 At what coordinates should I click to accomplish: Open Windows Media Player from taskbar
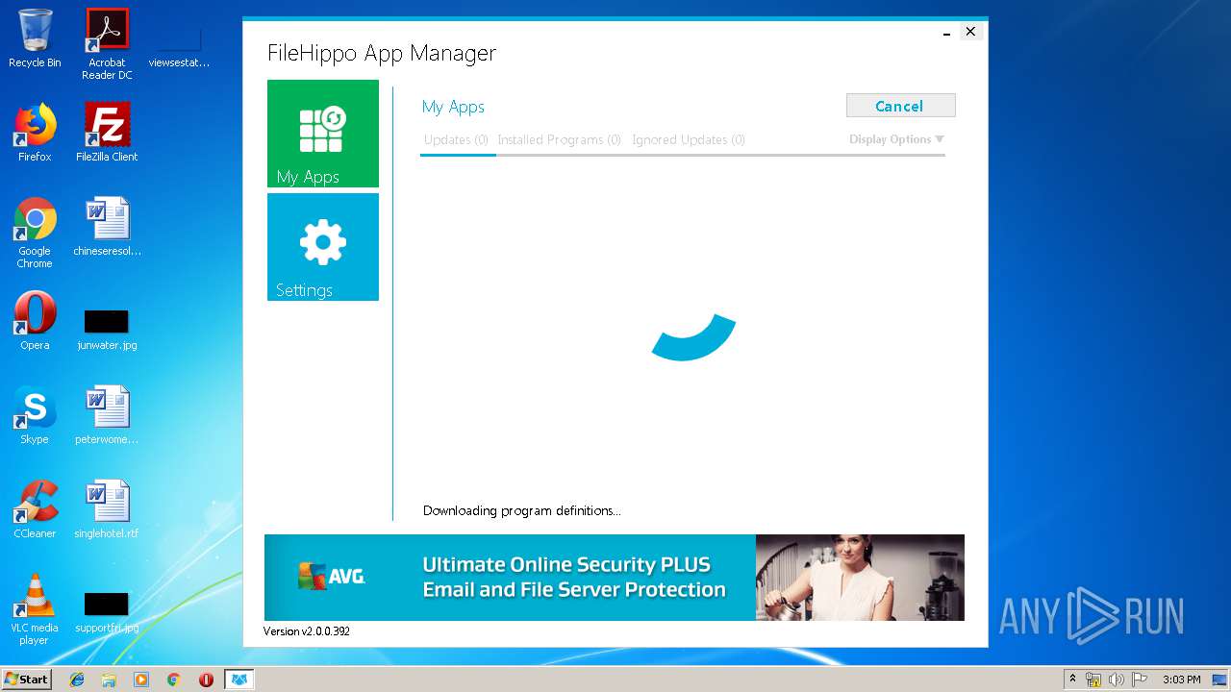[141, 680]
